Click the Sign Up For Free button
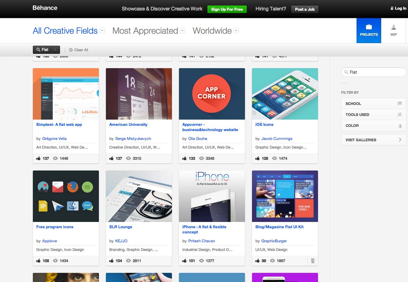408x282 pixels. [x=227, y=9]
